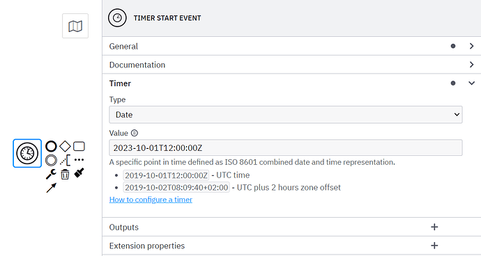The image size is (481, 256).
Task: Open the color picker with the paint roller icon
Action: [x=79, y=173]
